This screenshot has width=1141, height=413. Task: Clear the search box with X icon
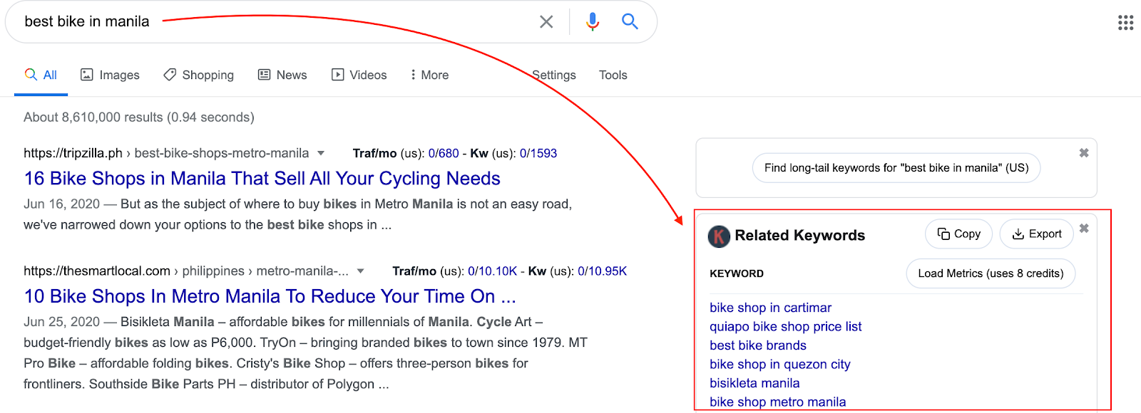[546, 22]
